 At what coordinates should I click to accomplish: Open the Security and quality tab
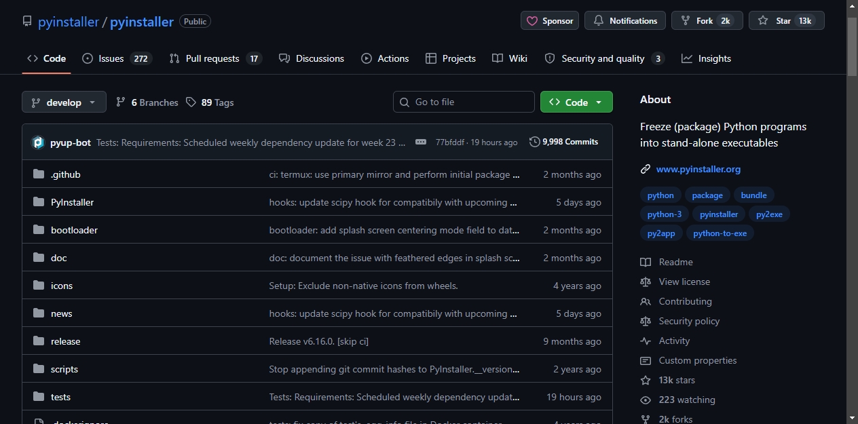pos(604,58)
